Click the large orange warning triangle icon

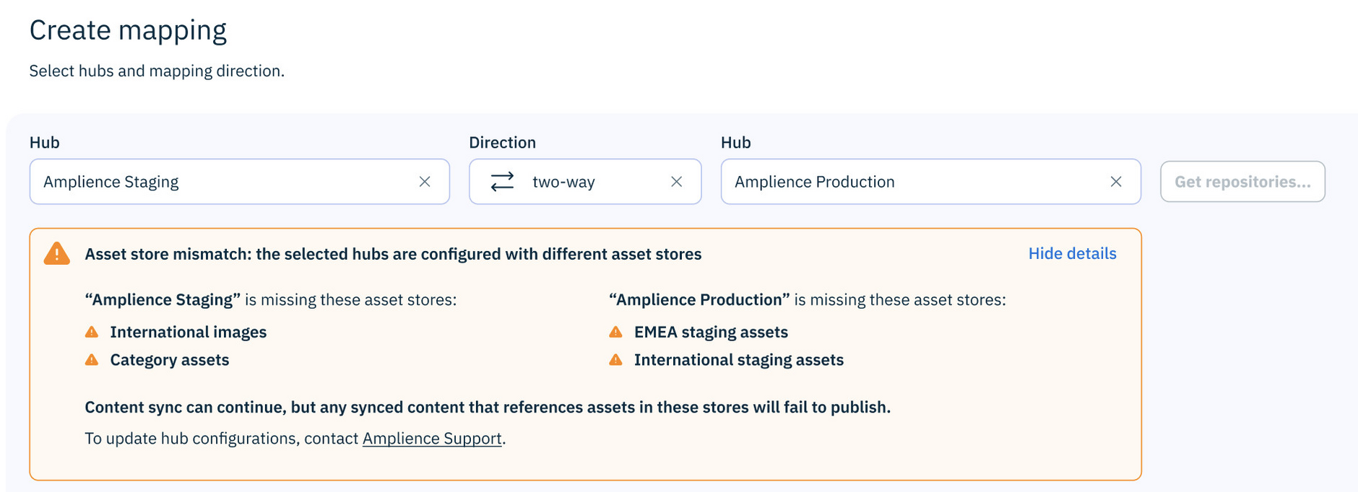[x=57, y=254]
